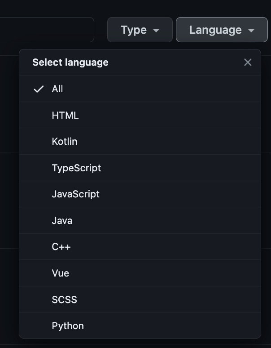Select Vue language option
The image size is (271, 348).
point(60,273)
